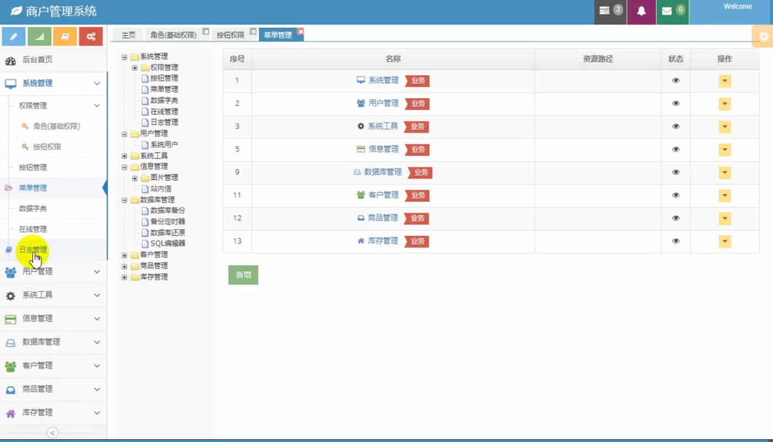This screenshot has width=773, height=442.
Task: Click the house icon in table row 库存管理
Action: 361,241
